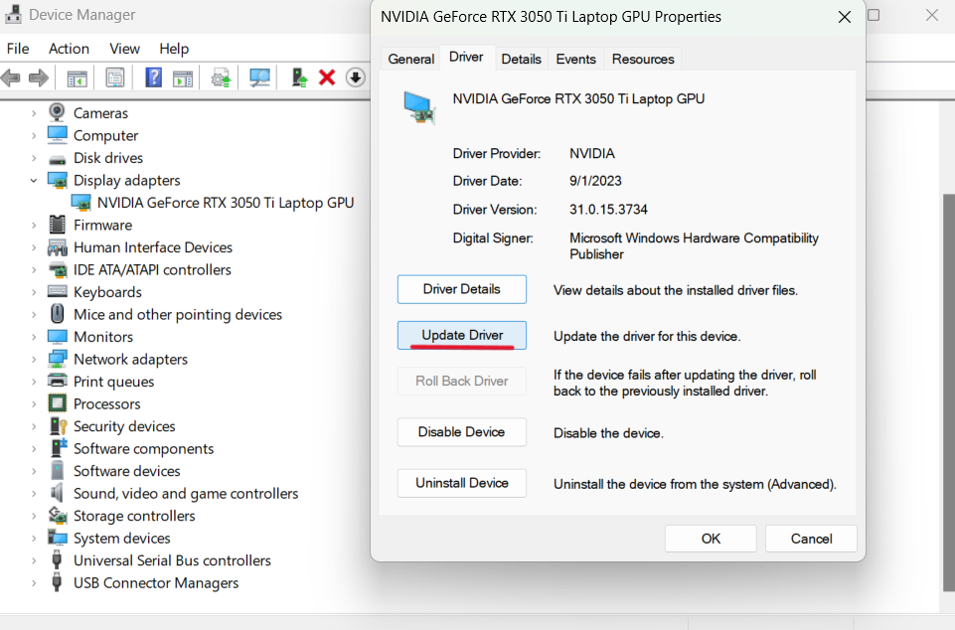
Task: Expand the Software components category
Action: pyautogui.click(x=34, y=449)
